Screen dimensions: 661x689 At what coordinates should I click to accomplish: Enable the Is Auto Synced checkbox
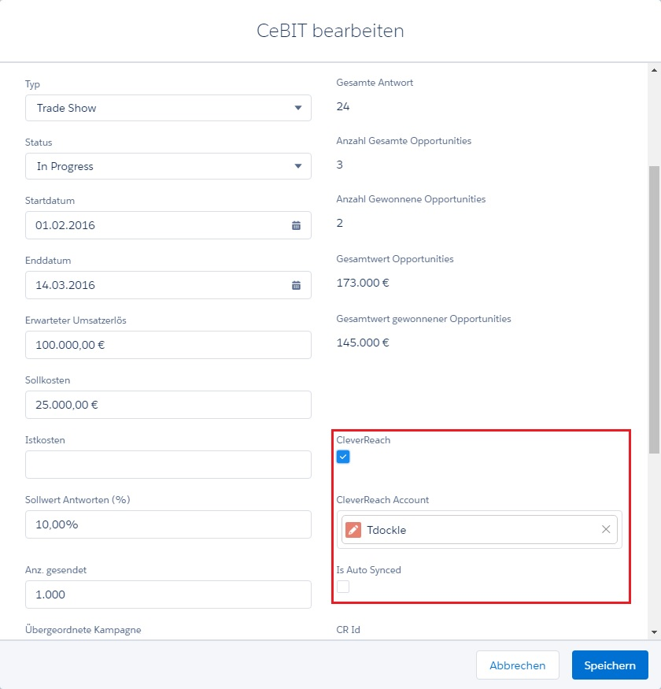tap(343, 587)
